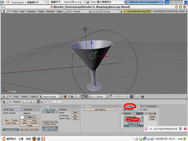Open the Object Mode dropdown
Image resolution: width=188 pixels, height=141 pixels.
point(50,97)
